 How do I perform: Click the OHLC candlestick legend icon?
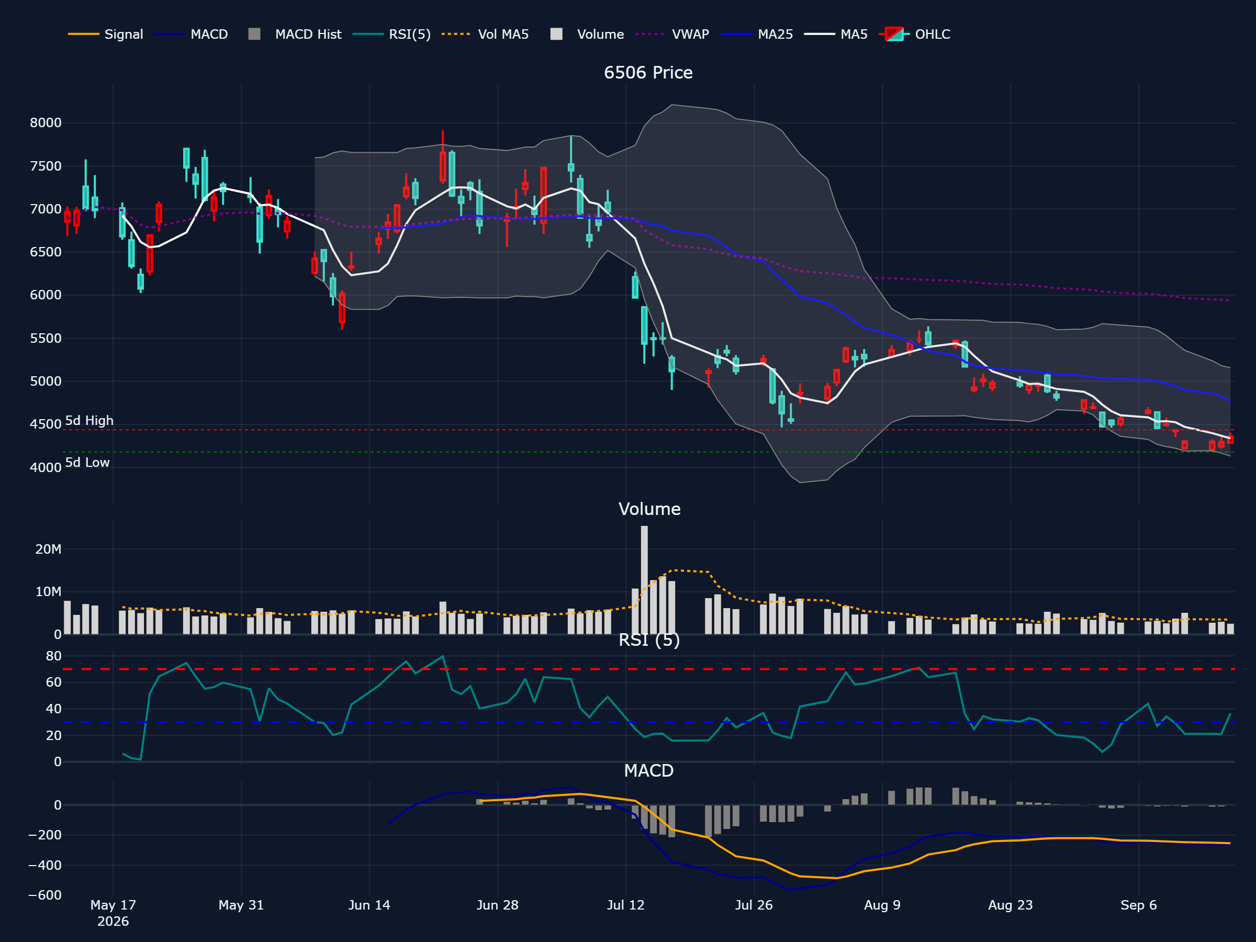(894, 34)
